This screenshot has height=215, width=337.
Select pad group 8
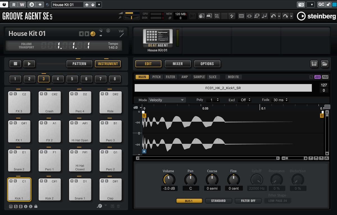point(115,79)
